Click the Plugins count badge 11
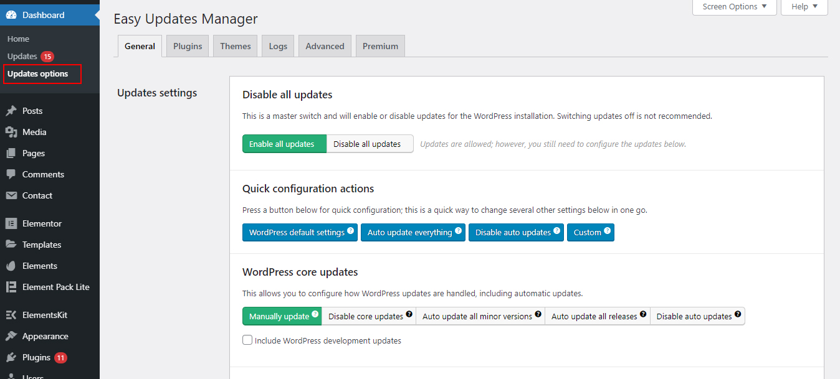The image size is (840, 379). (60, 358)
